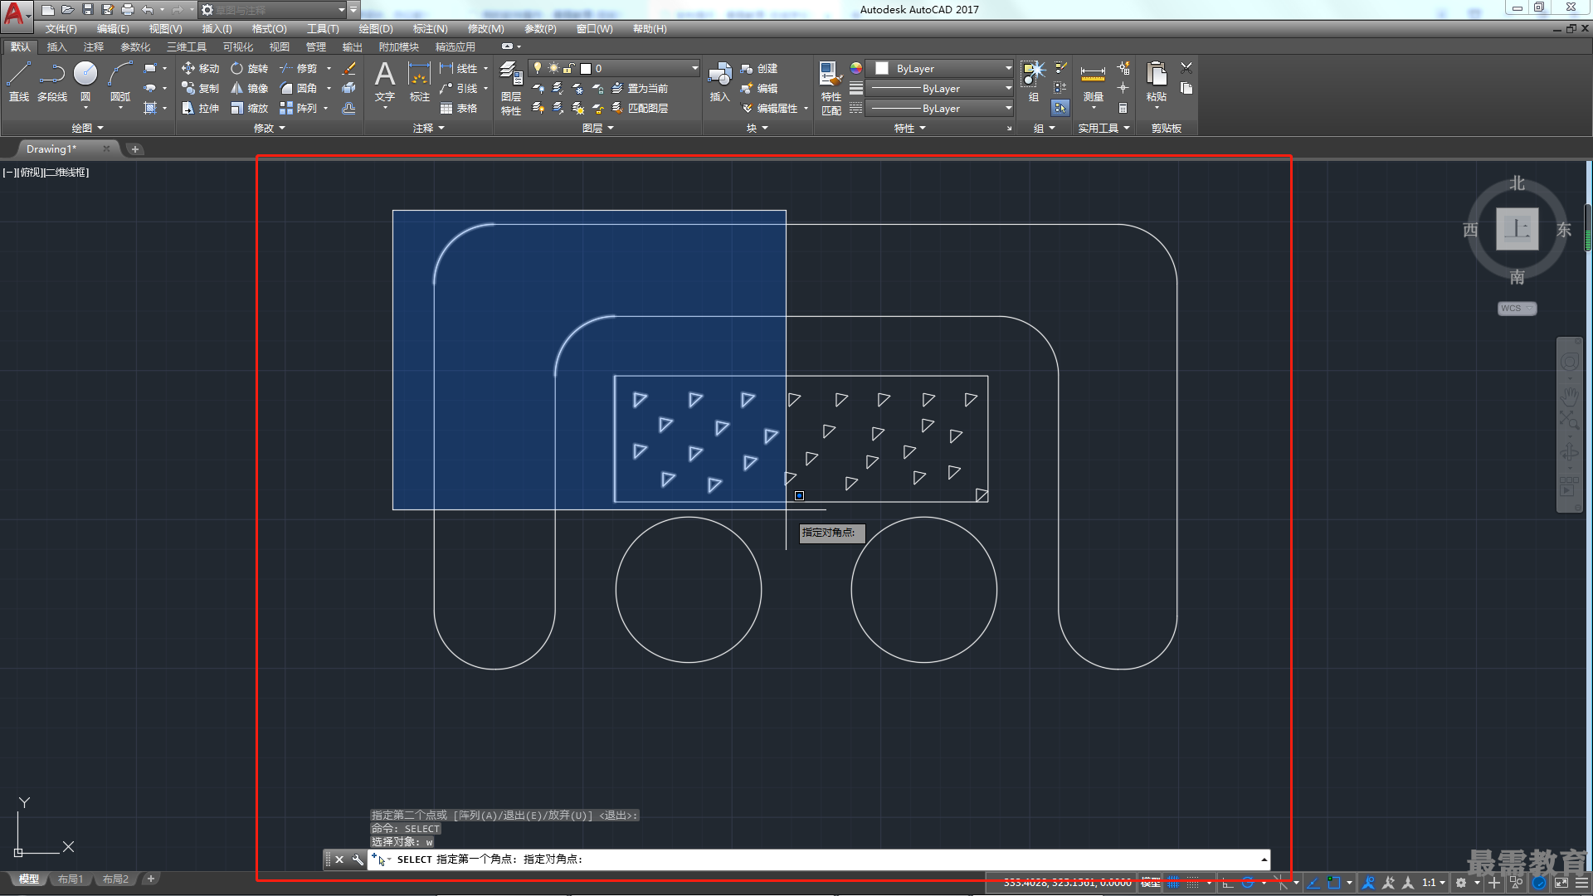Click the 引线 (Leader) button

pyautogui.click(x=459, y=88)
